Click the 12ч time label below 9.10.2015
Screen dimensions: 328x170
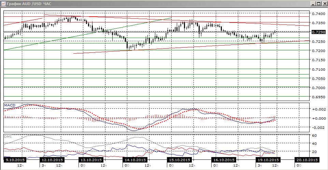tap(20, 166)
